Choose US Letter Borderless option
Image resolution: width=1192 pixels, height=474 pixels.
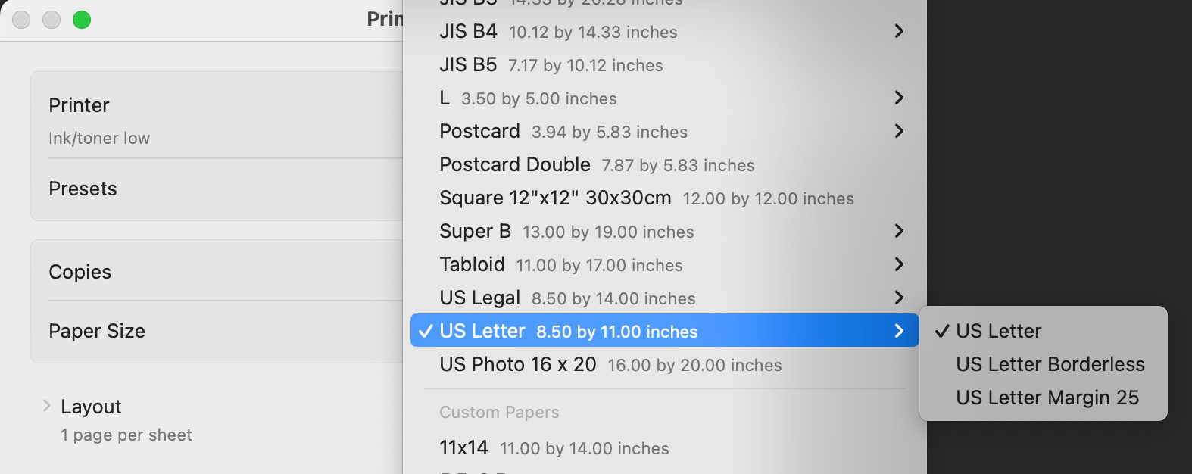(1050, 364)
